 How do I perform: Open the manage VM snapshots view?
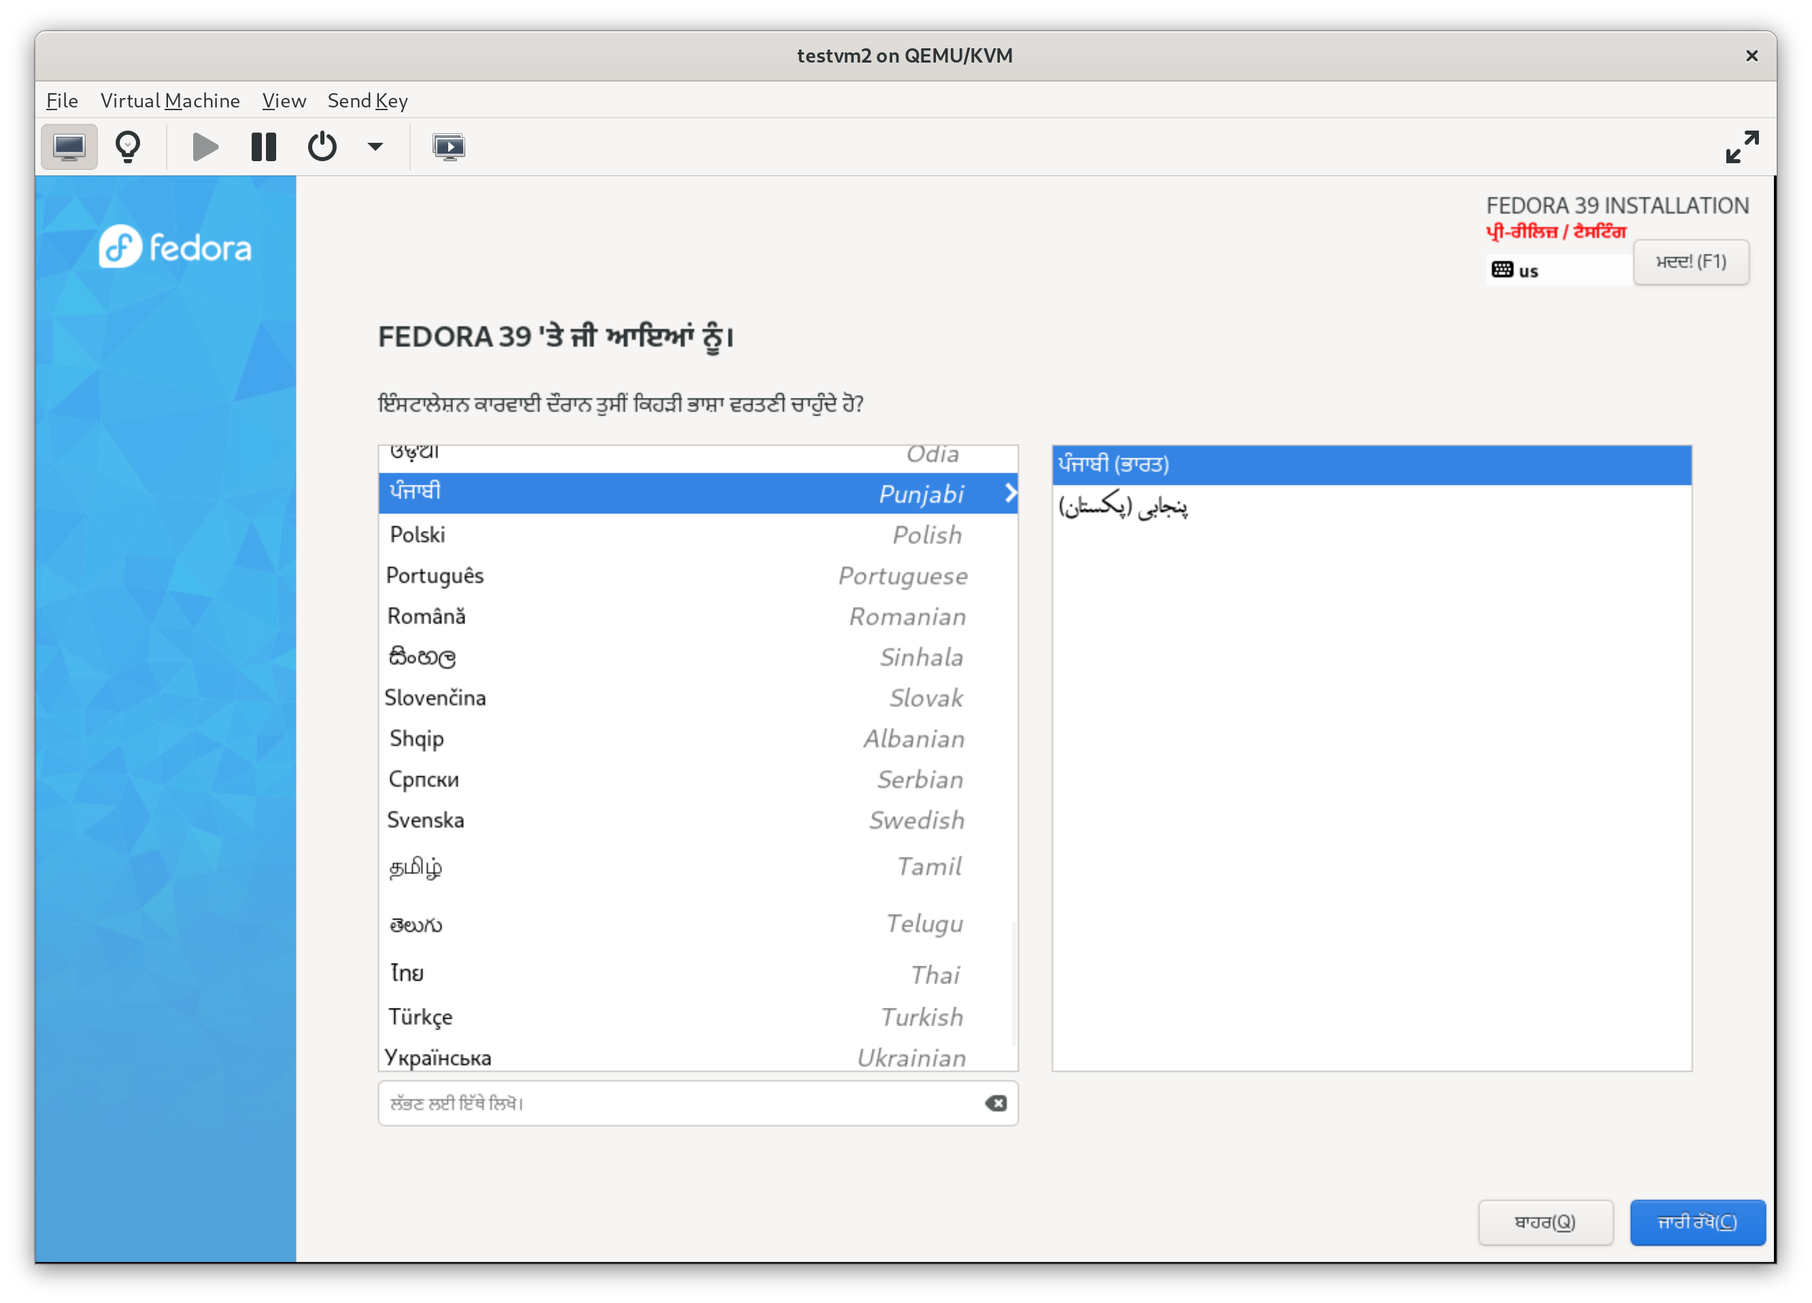(449, 147)
